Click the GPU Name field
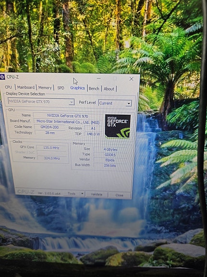The image size is (207, 277). coord(67,116)
